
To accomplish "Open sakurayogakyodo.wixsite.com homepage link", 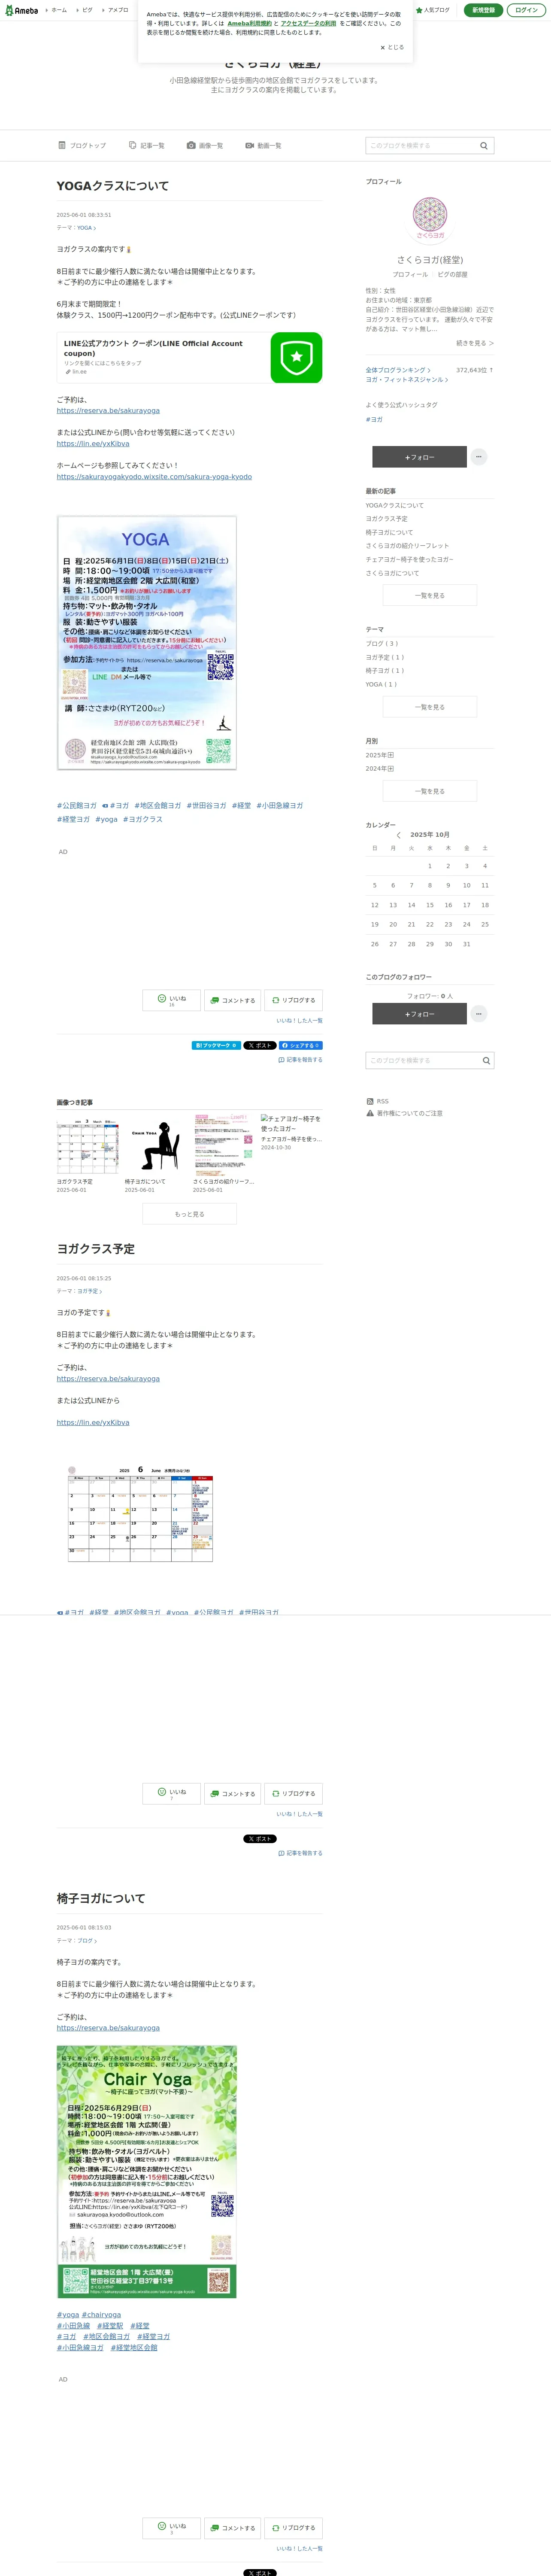I will 154,477.
